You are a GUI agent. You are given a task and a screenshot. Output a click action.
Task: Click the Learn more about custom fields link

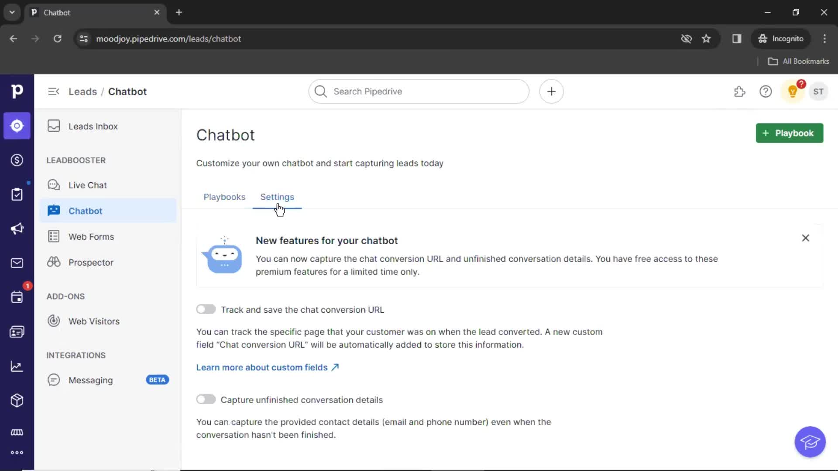point(268,367)
